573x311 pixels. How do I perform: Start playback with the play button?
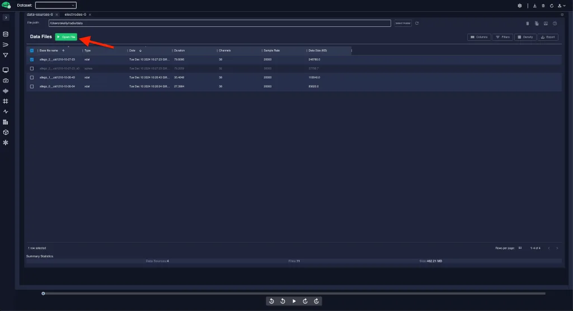click(x=294, y=301)
